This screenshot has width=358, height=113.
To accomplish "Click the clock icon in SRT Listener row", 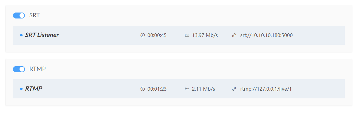I will (x=142, y=35).
